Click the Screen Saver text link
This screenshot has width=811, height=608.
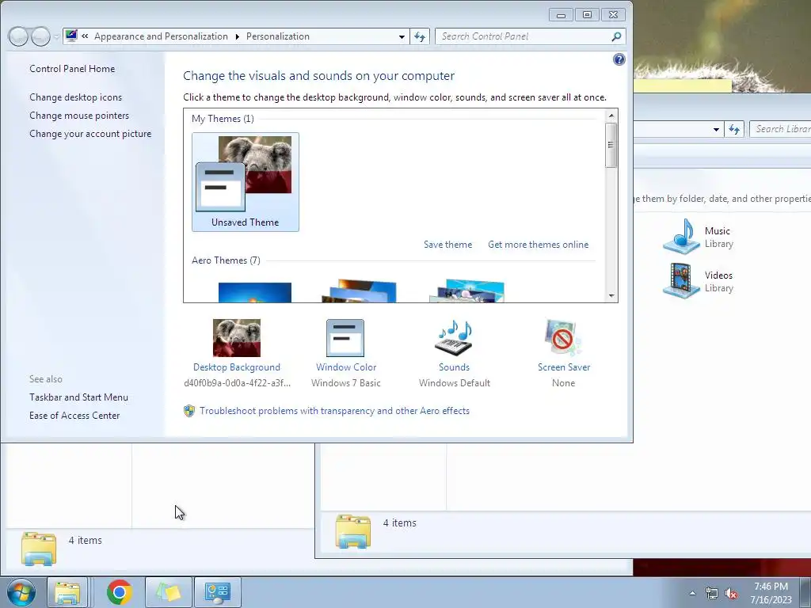click(564, 367)
